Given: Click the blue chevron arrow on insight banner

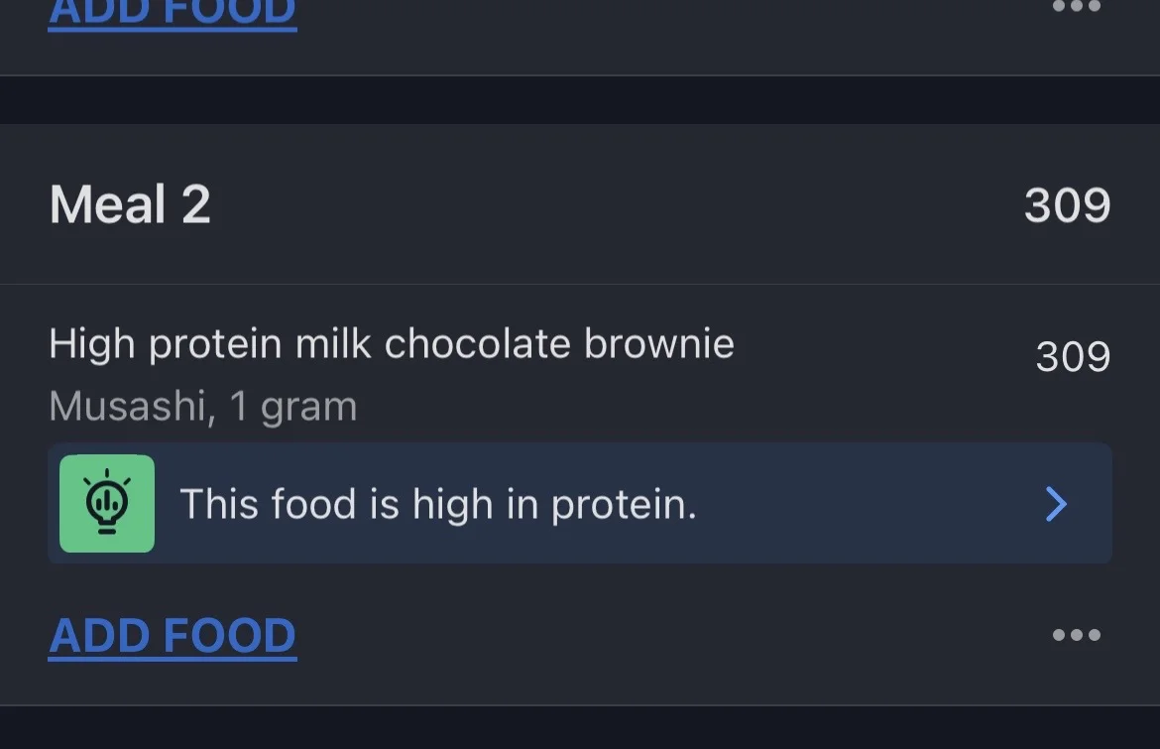Looking at the screenshot, I should (1056, 504).
